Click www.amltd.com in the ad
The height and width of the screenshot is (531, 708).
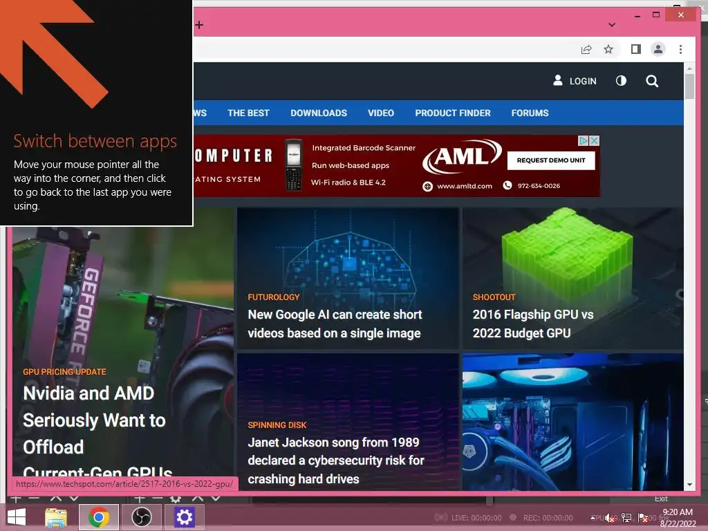click(464, 186)
